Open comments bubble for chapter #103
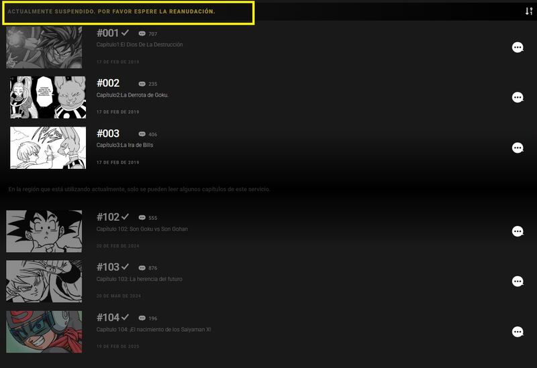This screenshot has width=537, height=368. pos(518,282)
